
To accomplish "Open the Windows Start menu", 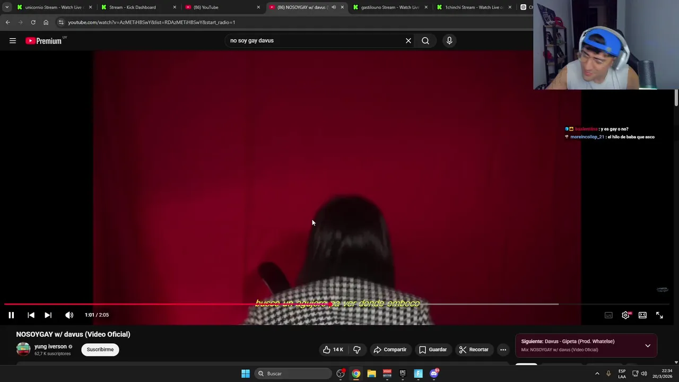I will (245, 374).
